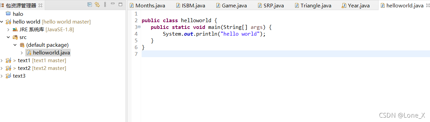Open Package Explorer view menu (three dots)
The height and width of the screenshot is (122, 430).
point(105,4)
